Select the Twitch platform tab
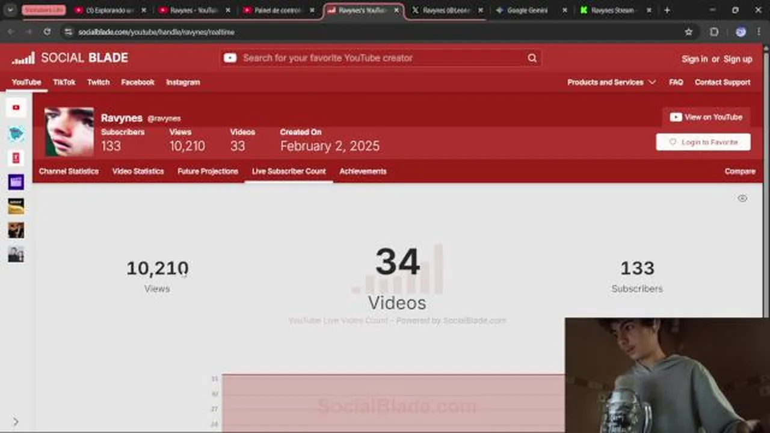 [99, 82]
